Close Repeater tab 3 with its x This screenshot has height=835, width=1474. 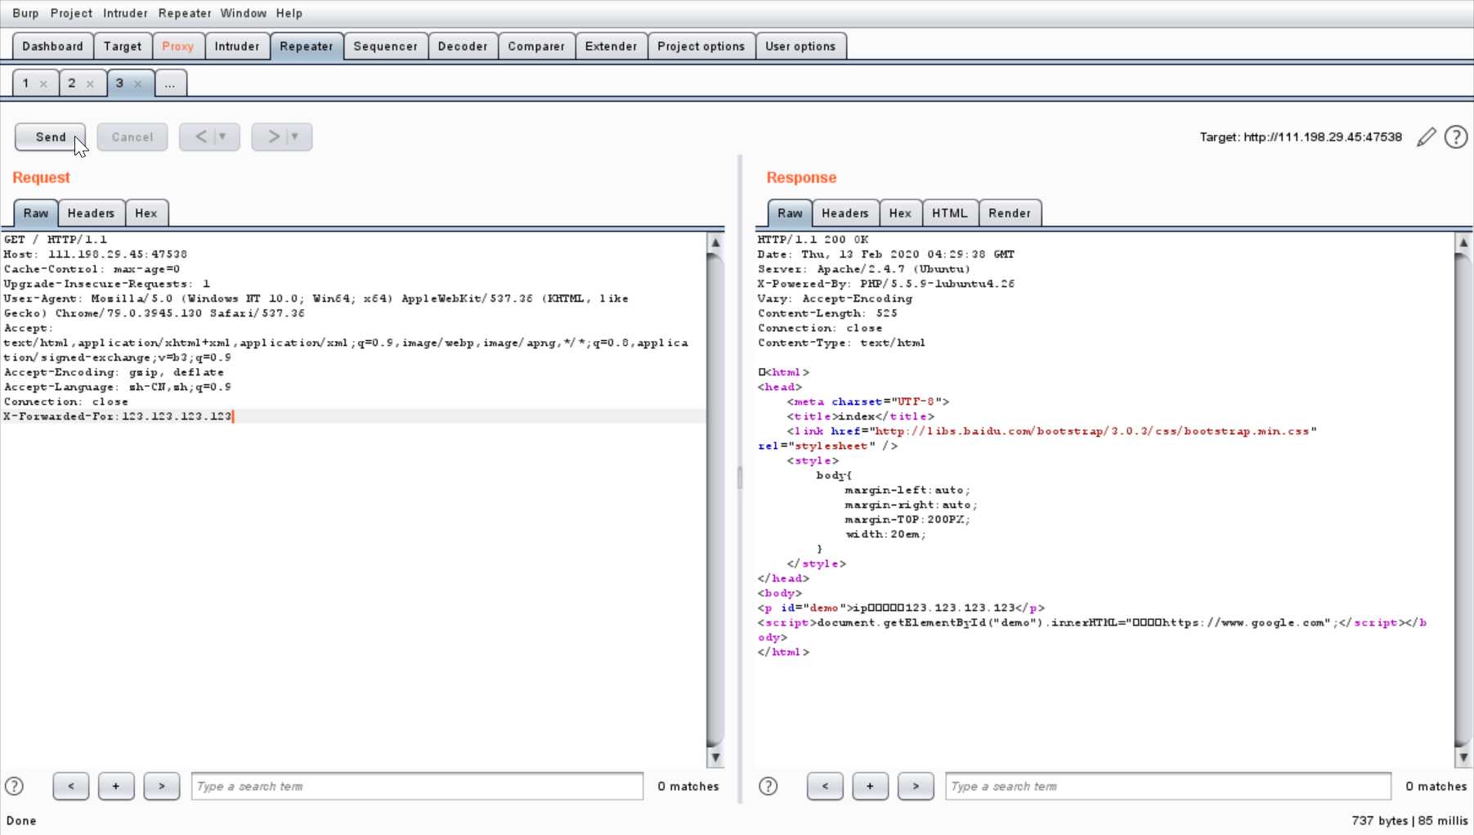137,84
